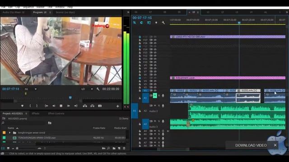Step forward one frame in Program monitor
Image resolution: width=289 pixels, height=162 pixels.
tap(68, 106)
